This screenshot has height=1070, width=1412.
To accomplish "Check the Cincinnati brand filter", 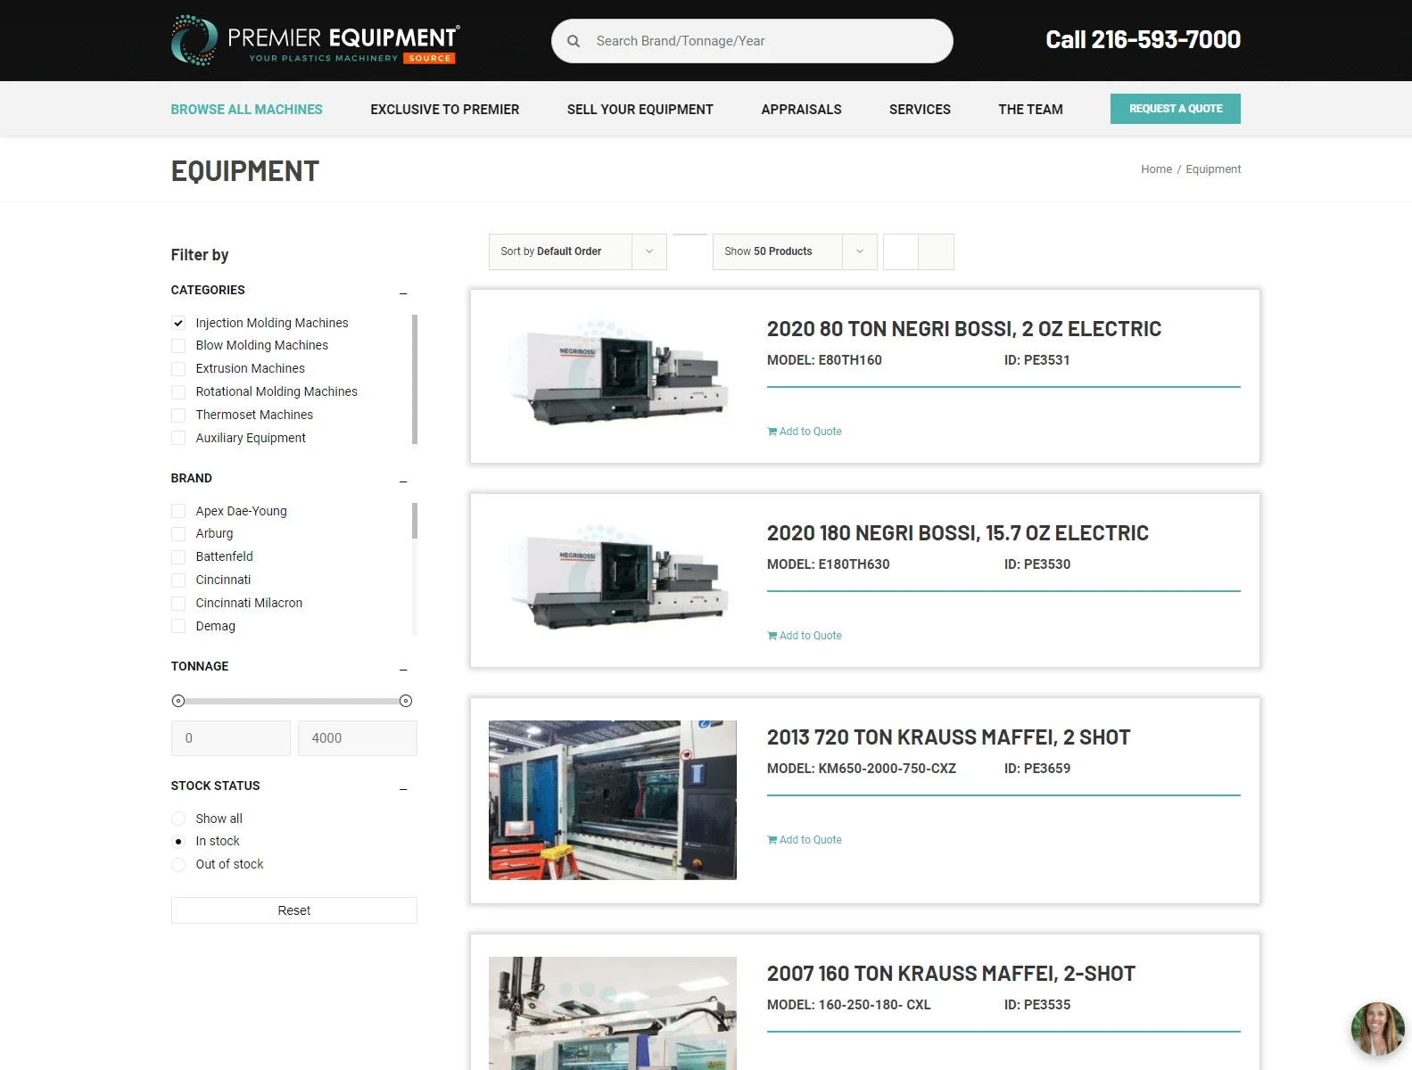I will point(178,580).
